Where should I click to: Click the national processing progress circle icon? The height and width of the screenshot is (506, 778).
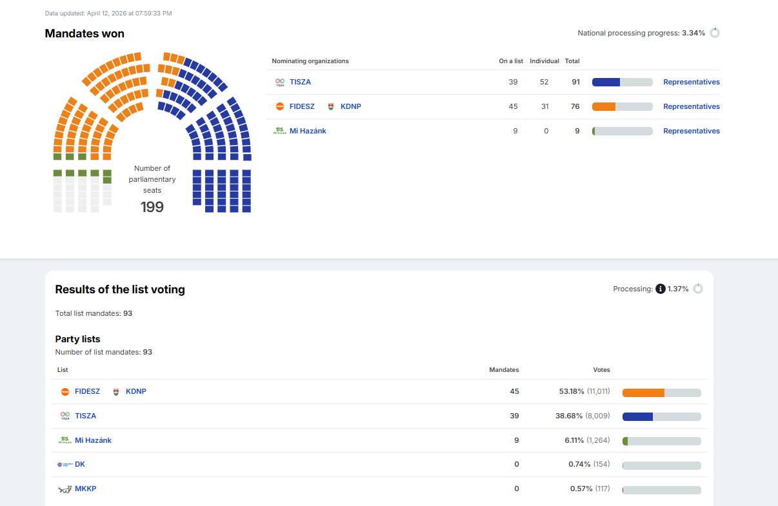coord(715,33)
